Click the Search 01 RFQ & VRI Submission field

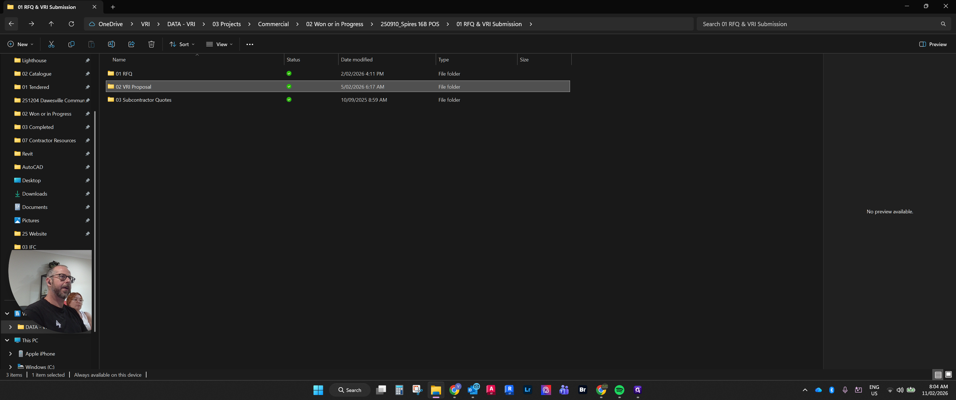818,24
